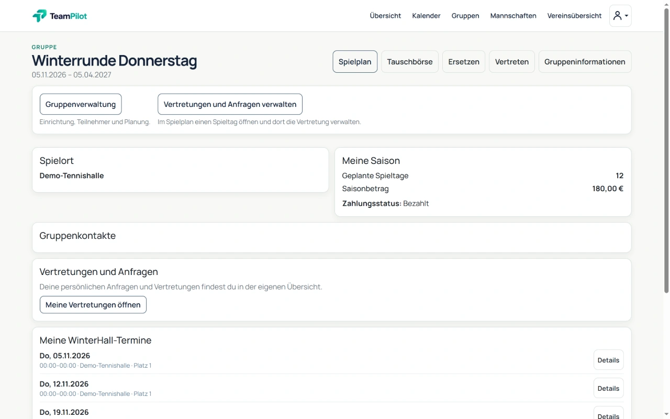Show the Gruppeninformationen tab
The width and height of the screenshot is (670, 419).
[x=585, y=62]
